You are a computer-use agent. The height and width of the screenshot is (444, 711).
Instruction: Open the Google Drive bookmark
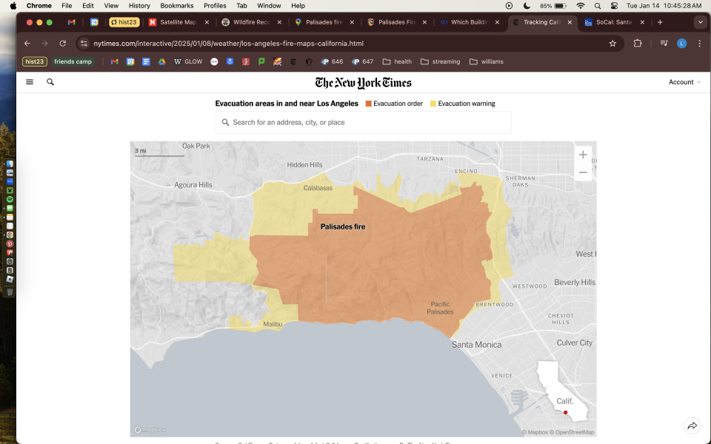pos(161,61)
